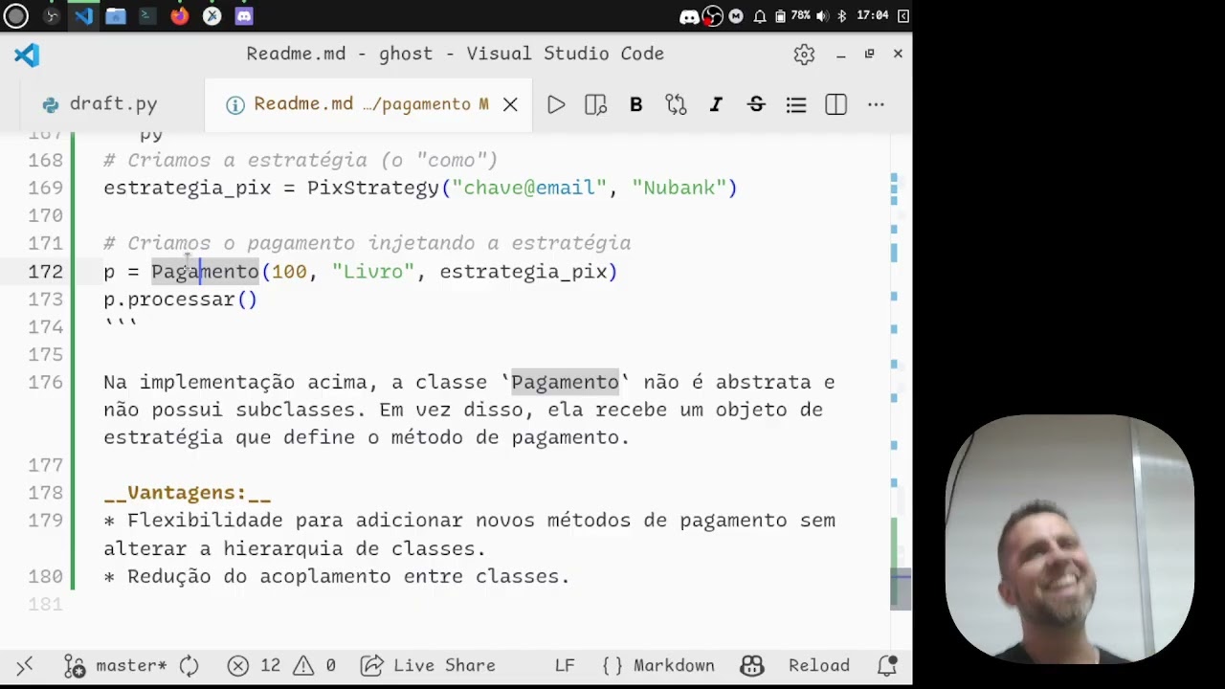Toggle strikethrough formatting in the editor toolbar
The width and height of the screenshot is (1225, 689).
click(x=756, y=104)
